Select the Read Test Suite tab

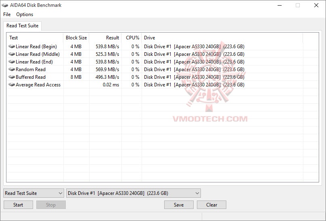pyautogui.click(x=23, y=26)
